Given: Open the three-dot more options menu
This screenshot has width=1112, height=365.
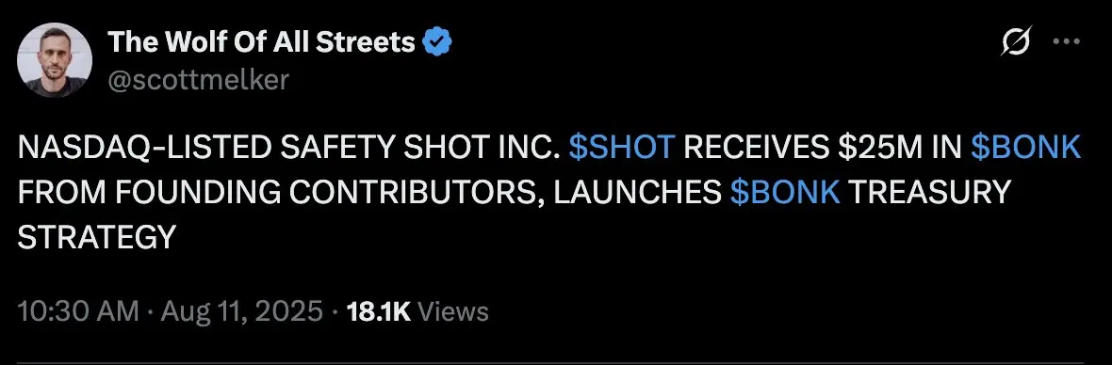Looking at the screenshot, I should point(1066,41).
